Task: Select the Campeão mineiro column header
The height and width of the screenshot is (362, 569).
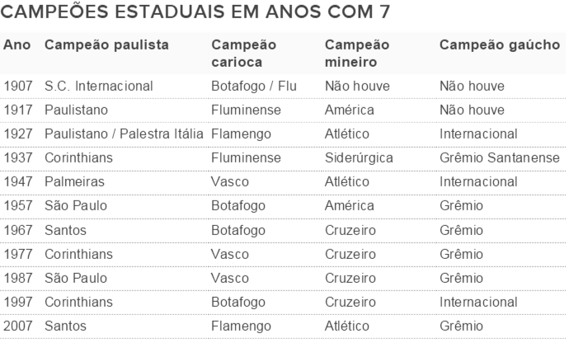Action: coord(357,52)
